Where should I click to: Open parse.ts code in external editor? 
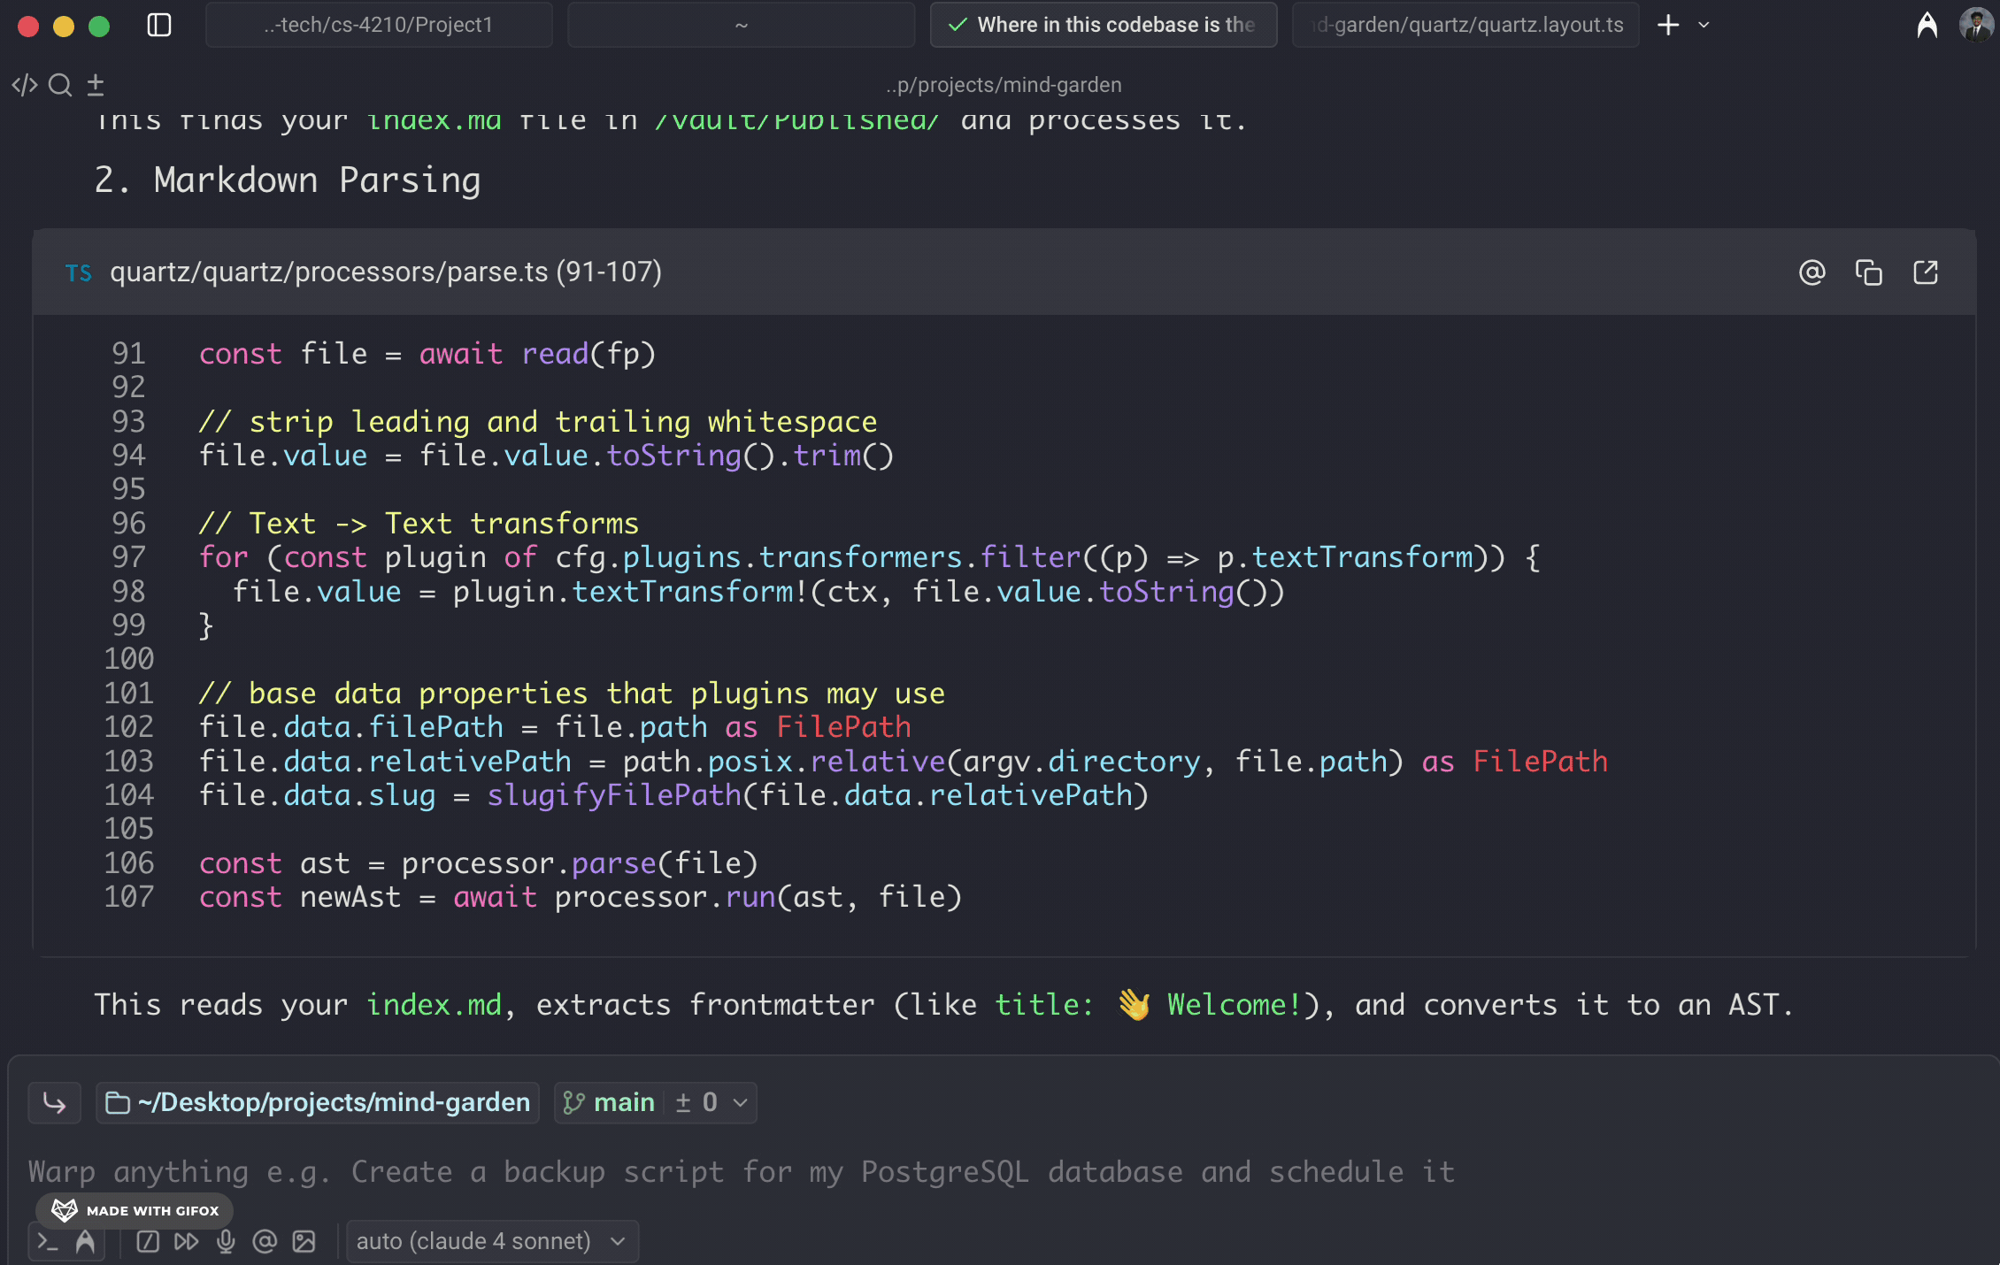click(x=1925, y=272)
